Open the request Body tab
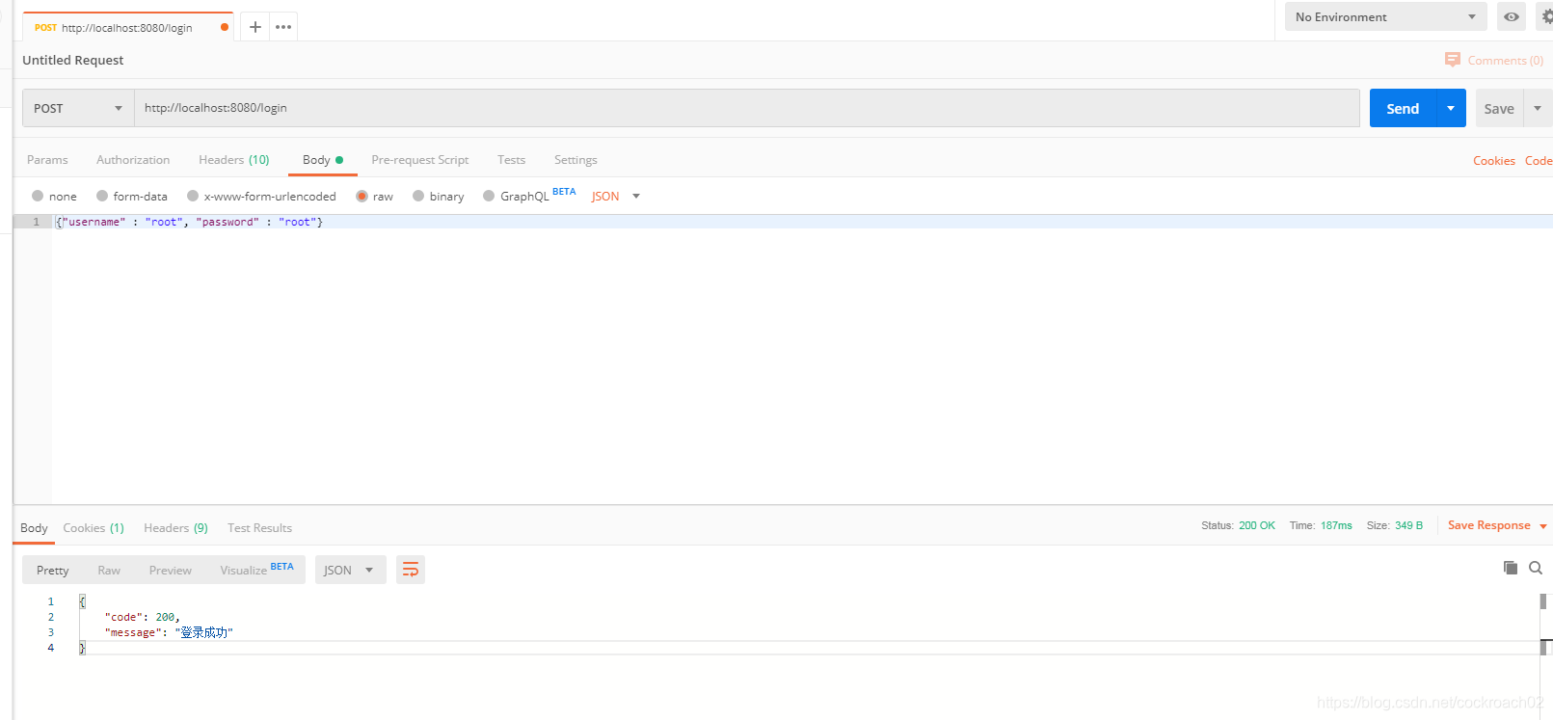Image resolution: width=1553 pixels, height=720 pixels. point(323,160)
